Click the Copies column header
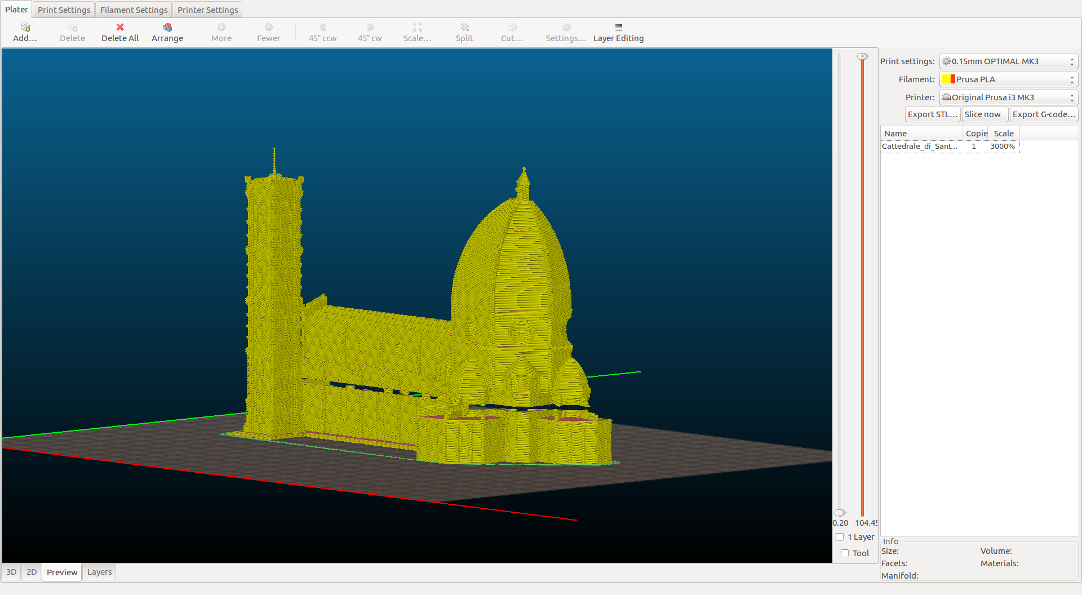This screenshot has height=595, width=1082. [x=975, y=134]
